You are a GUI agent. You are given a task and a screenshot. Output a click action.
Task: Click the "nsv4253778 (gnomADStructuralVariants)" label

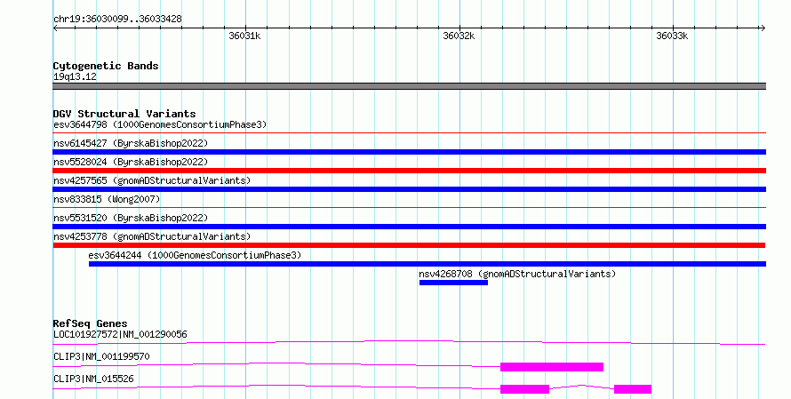[x=152, y=236]
